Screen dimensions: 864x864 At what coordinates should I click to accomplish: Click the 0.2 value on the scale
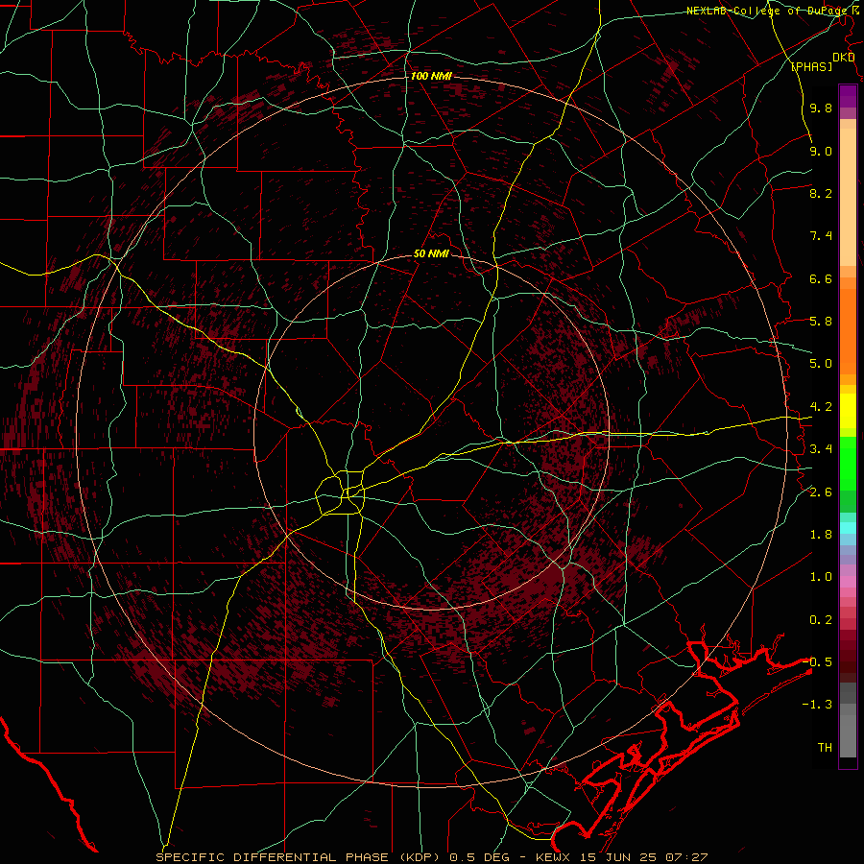point(821,620)
